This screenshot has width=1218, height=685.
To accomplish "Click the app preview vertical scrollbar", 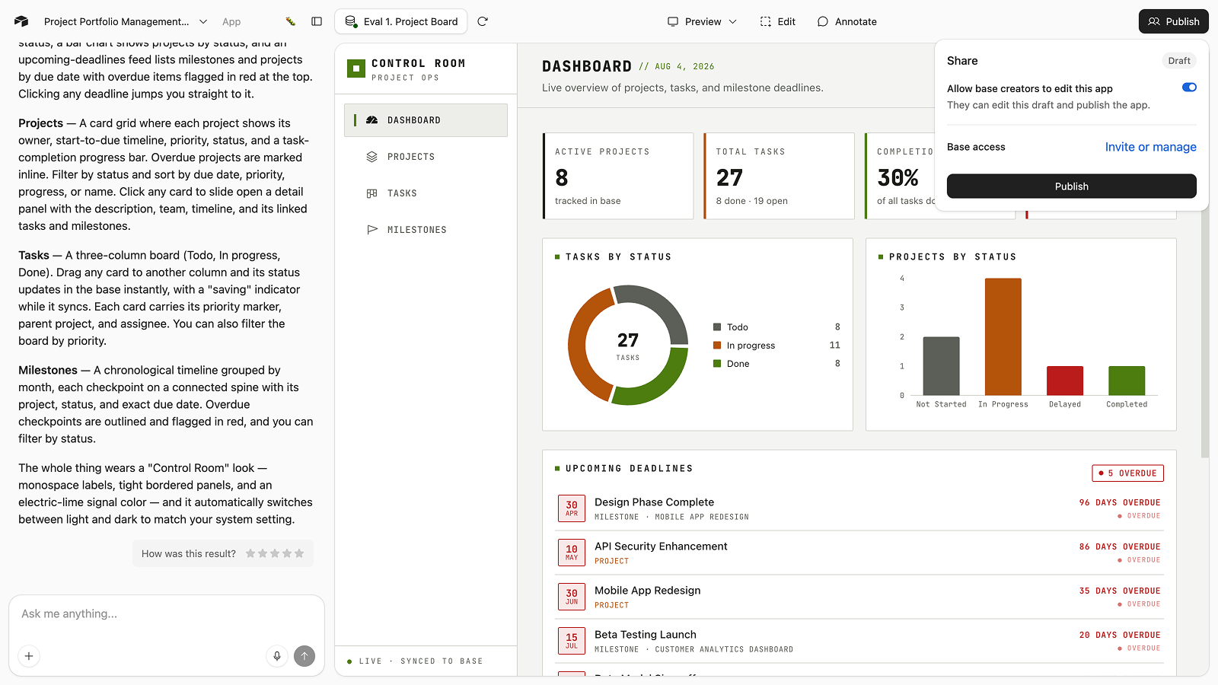I will click(1204, 335).
